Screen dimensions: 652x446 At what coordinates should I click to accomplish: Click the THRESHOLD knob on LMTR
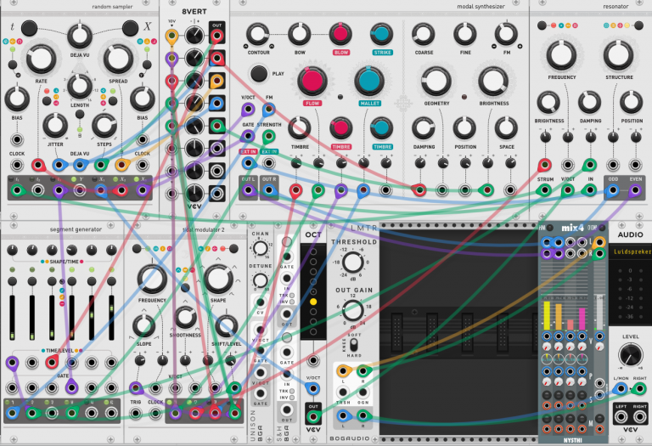[352, 263]
